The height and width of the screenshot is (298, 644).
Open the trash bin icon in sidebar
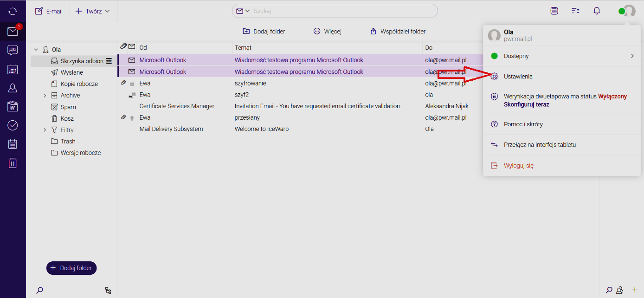(13, 163)
